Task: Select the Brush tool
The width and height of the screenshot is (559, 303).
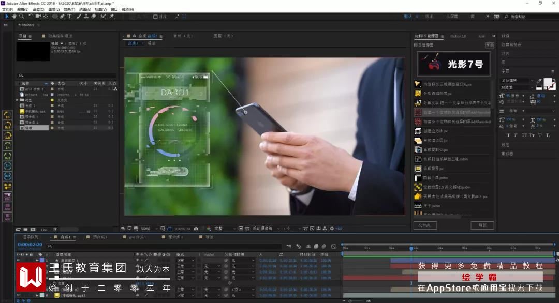Action: coord(79,17)
